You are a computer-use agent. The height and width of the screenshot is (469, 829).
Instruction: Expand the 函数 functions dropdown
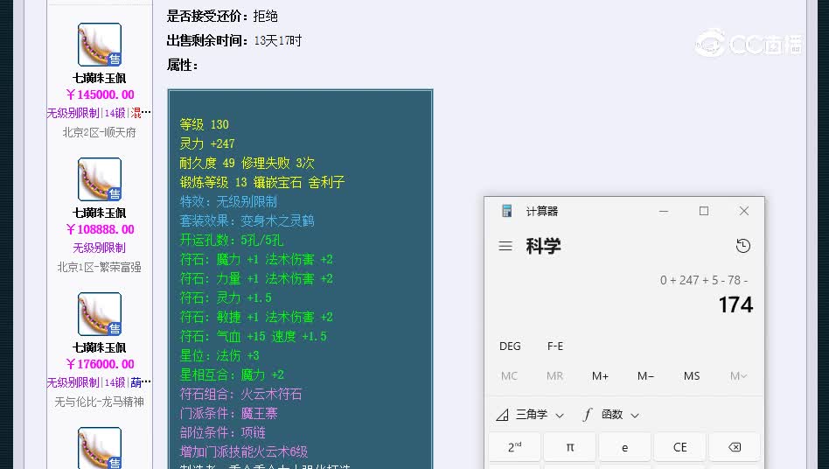pyautogui.click(x=611, y=415)
